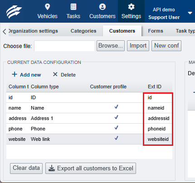
Task: Switch to the Forms tab
Action: [x=156, y=31]
